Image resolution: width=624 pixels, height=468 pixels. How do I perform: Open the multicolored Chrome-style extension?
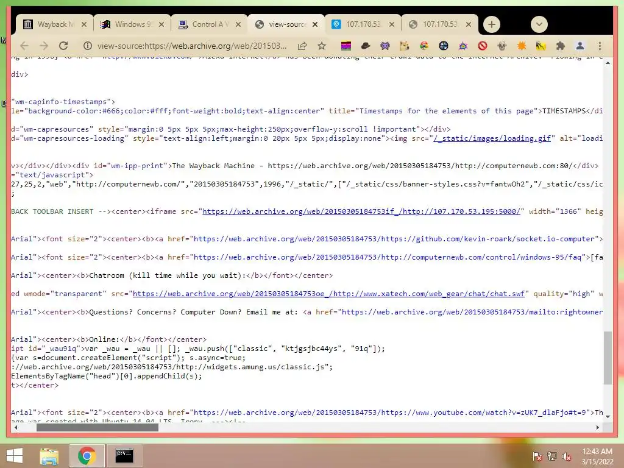pos(424,46)
